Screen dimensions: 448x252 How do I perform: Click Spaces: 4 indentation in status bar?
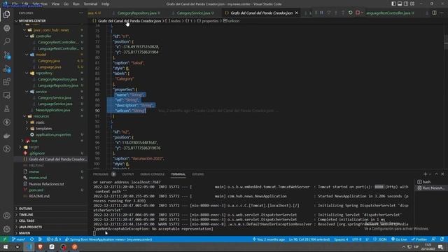click(x=341, y=239)
